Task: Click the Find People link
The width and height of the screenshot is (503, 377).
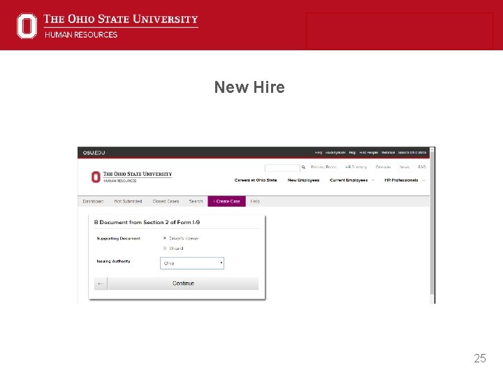Action: click(x=368, y=153)
